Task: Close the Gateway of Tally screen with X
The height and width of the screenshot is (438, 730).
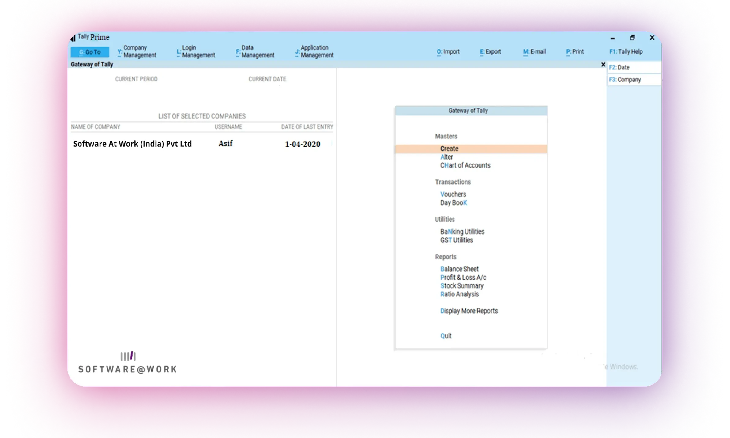Action: (x=603, y=65)
